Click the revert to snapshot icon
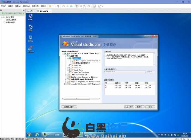This screenshot has height=140, width=191. 67,6
